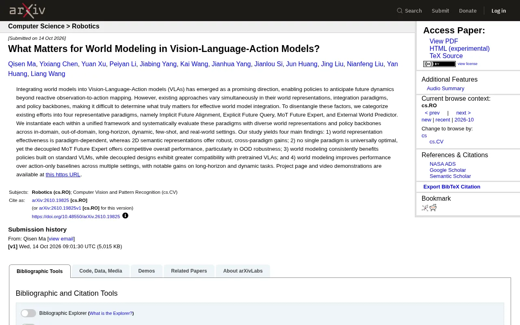The width and height of the screenshot is (520, 325).
Task: Click the arXiv logo in the header
Action: [x=27, y=11]
